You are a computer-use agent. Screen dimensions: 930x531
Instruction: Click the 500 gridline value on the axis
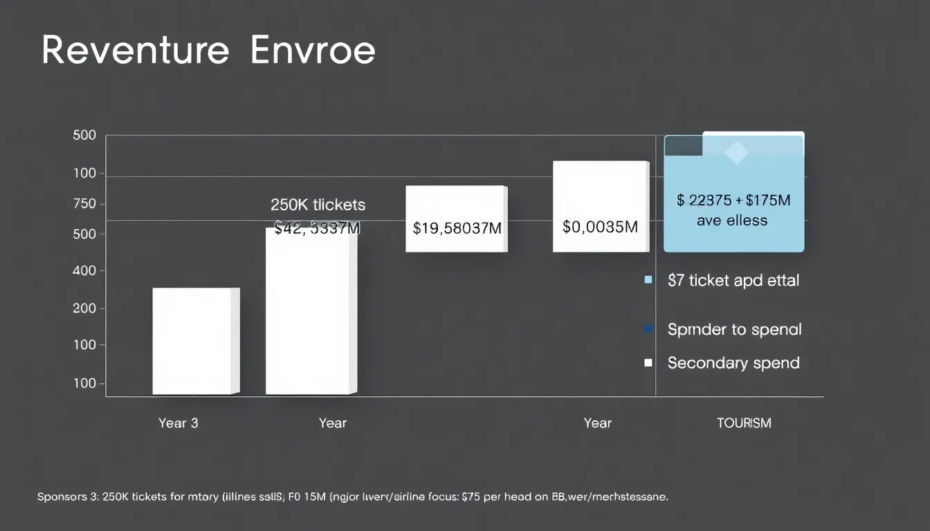(86, 135)
